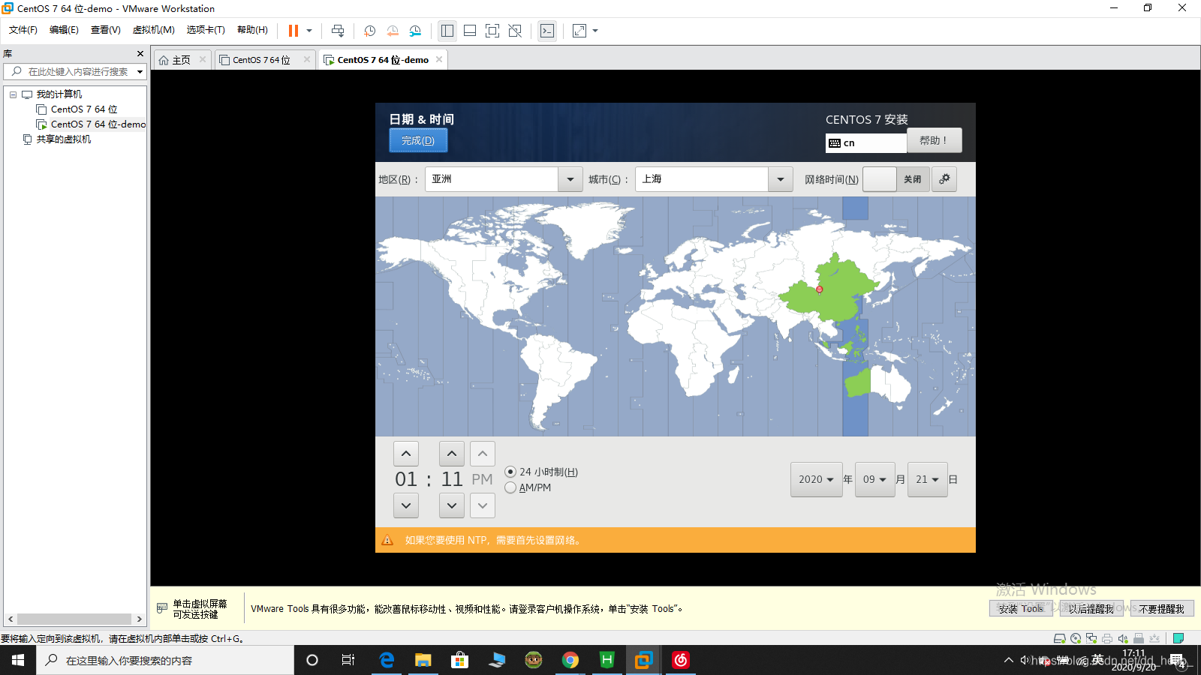Click the stretch guest display icon
1201x675 pixels.
[x=579, y=31]
